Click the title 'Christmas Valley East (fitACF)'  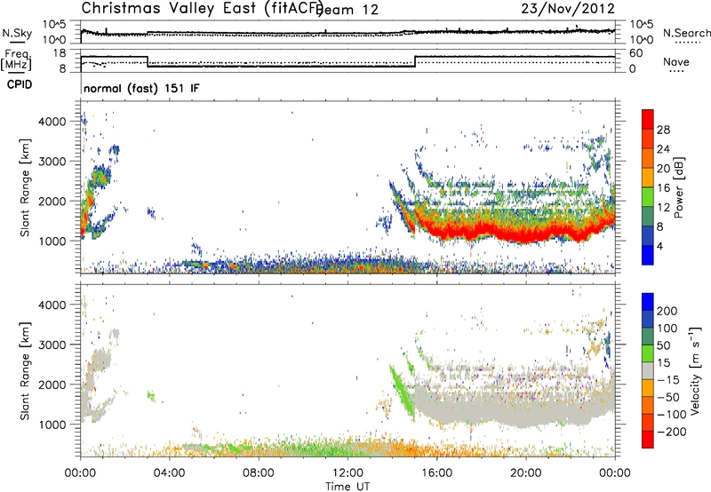pos(203,8)
